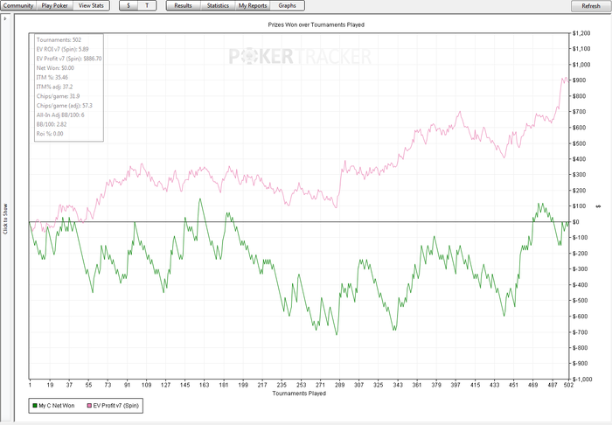Viewport: 612px width, 425px height.
Task: Click the 19 x-axis label
Action: pos(50,385)
